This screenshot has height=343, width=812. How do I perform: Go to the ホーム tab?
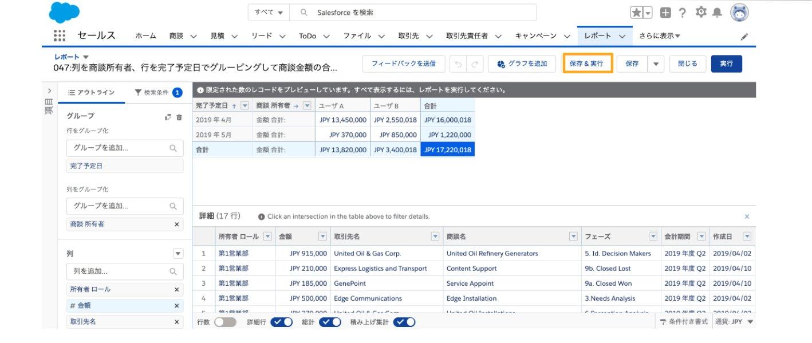145,36
